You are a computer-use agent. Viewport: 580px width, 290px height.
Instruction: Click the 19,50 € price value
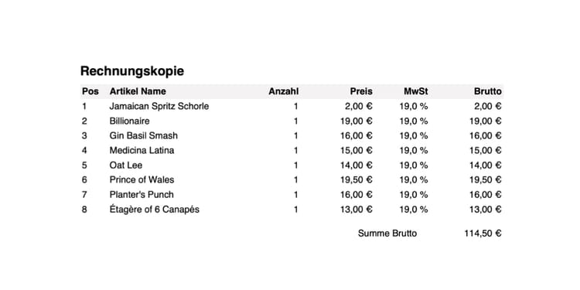pos(357,180)
